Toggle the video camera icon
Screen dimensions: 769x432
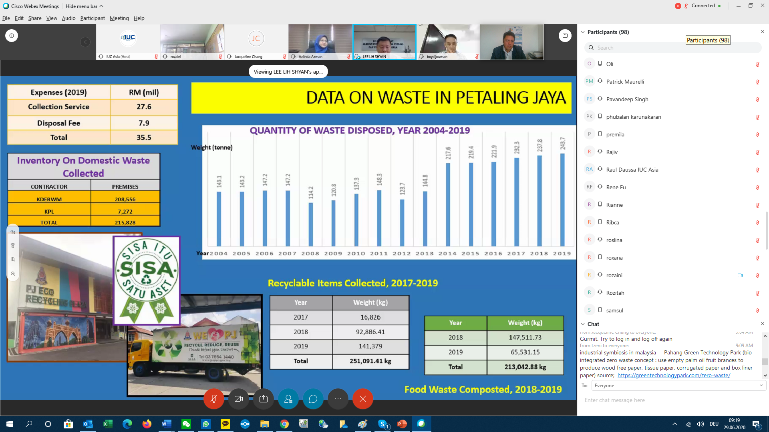pyautogui.click(x=239, y=398)
